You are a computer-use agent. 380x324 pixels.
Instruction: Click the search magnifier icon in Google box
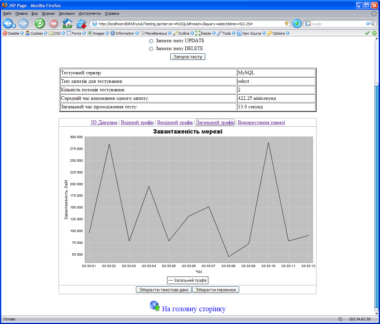372,24
